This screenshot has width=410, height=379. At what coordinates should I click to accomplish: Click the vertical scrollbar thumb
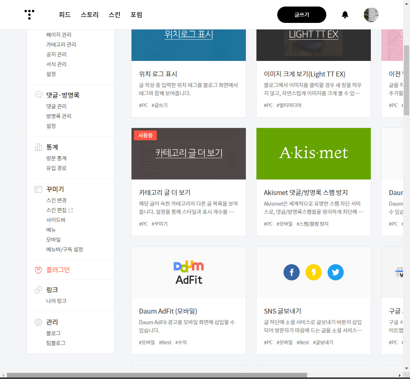[x=406, y=81]
